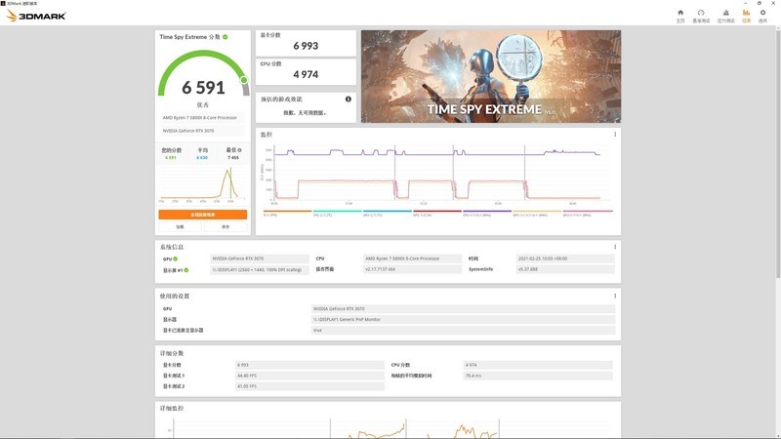Screen dimensions: 781x439
Task: Click the Generic PnP Monitor display field
Action: point(463,320)
